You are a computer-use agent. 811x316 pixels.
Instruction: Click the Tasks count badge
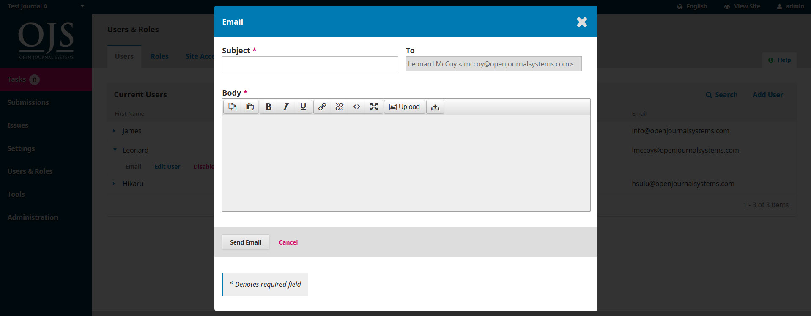tap(35, 80)
